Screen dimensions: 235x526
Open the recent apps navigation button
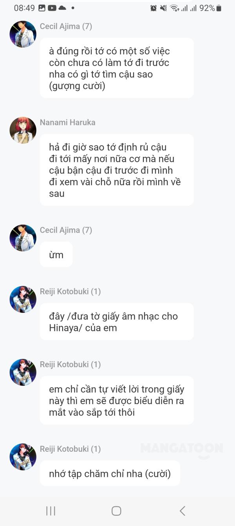point(51,511)
